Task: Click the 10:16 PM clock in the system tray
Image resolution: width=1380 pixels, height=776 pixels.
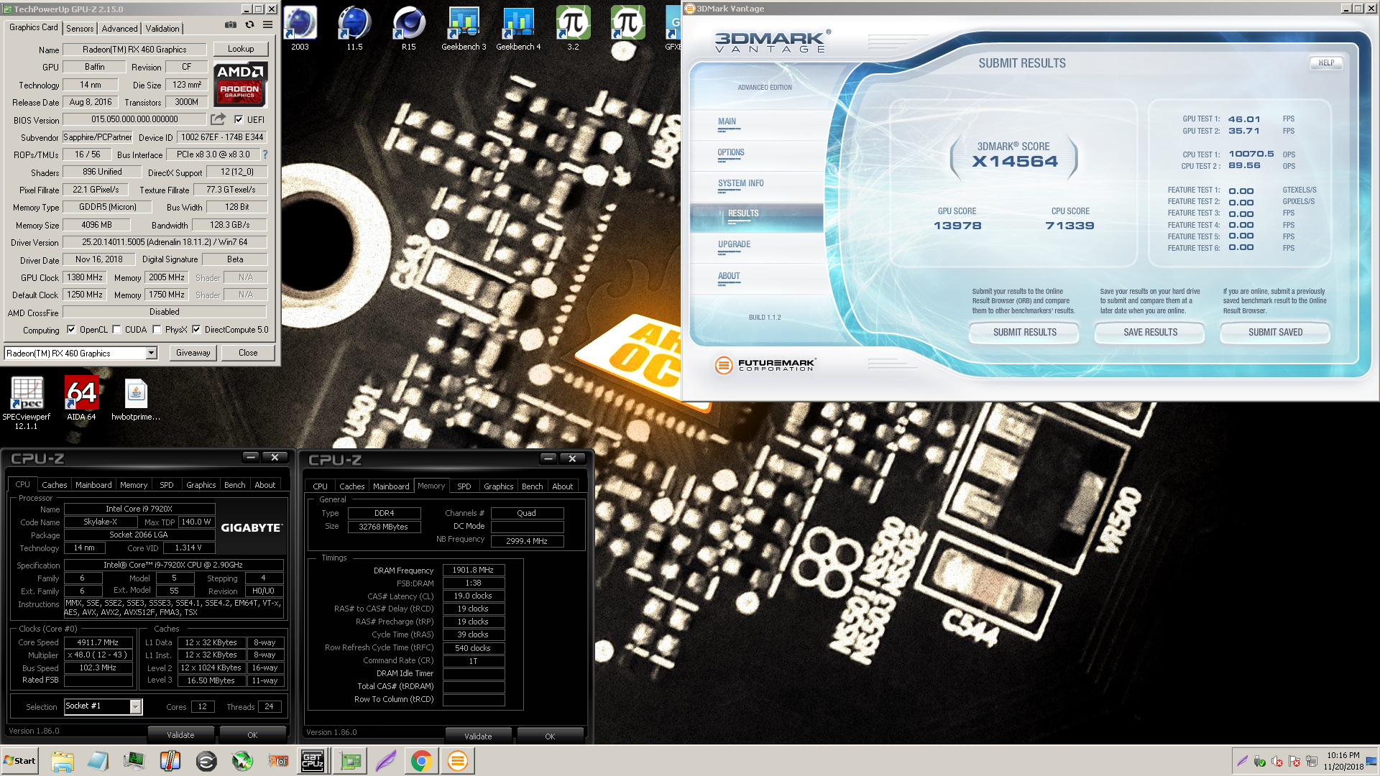Action: (x=1343, y=756)
